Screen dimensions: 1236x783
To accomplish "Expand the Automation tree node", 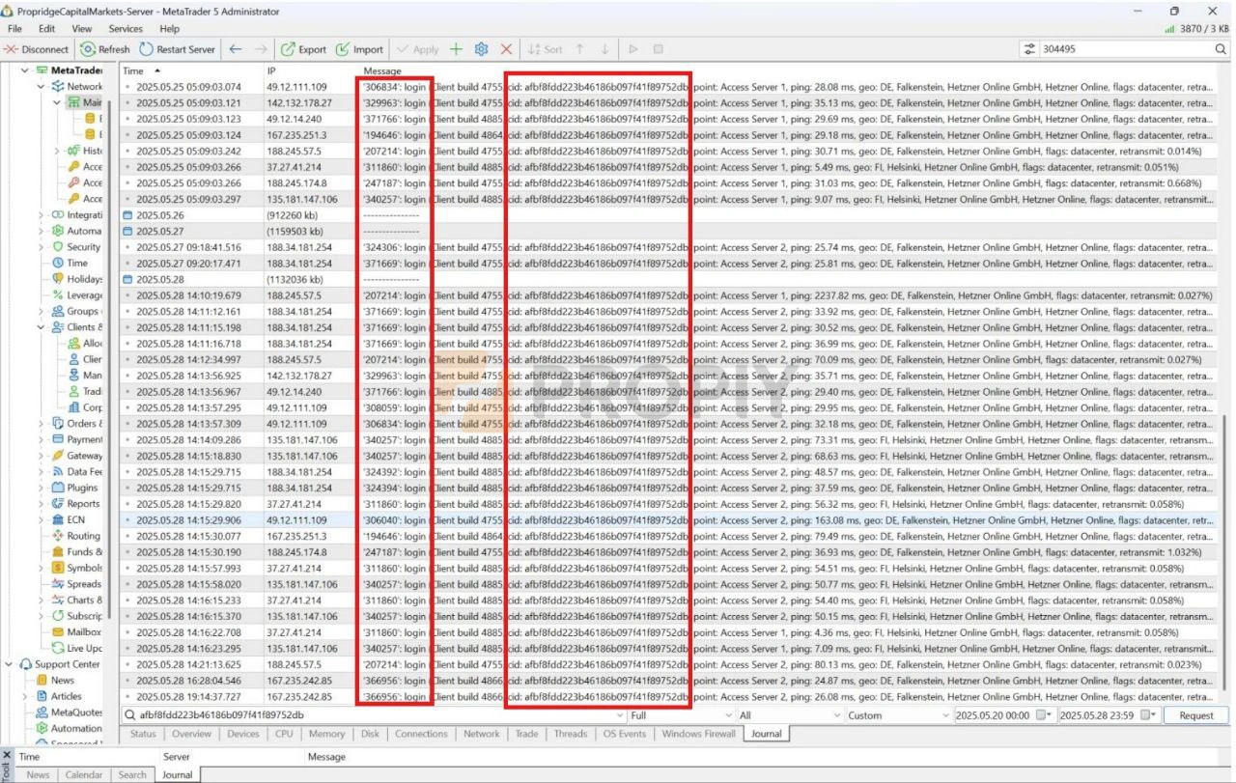I will click(42, 231).
